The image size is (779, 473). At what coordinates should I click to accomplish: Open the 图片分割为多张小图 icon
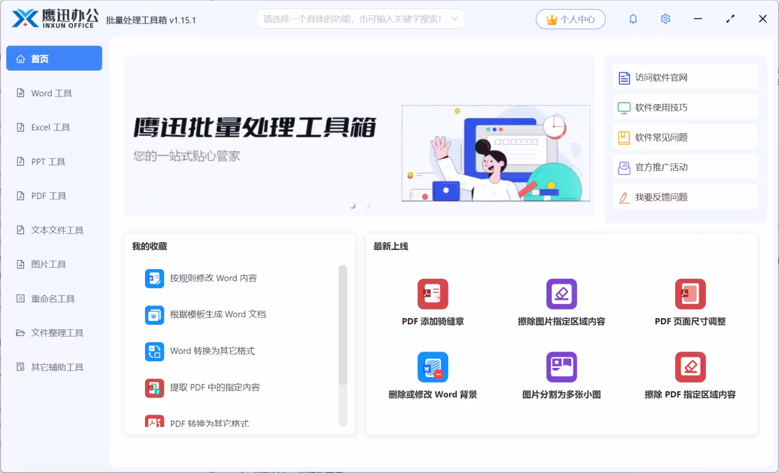(x=562, y=367)
